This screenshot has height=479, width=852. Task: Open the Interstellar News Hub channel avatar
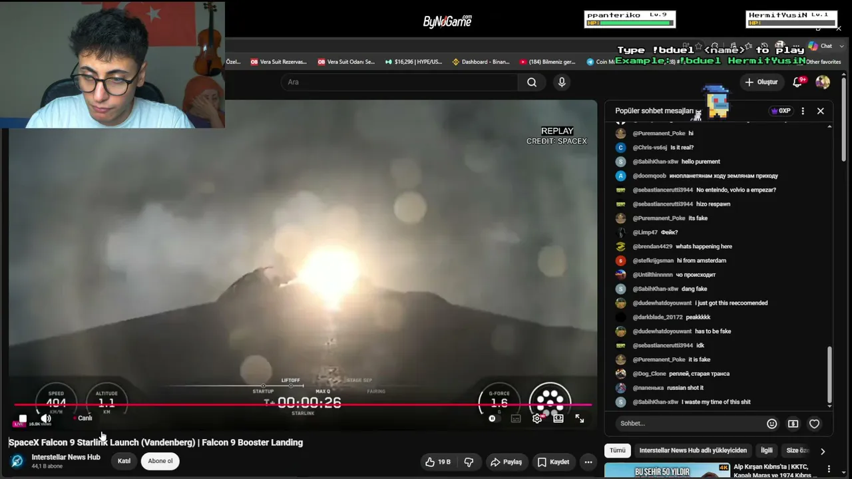click(18, 461)
